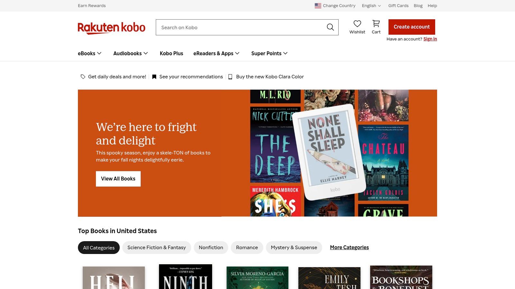Click the Sign in link
515x289 pixels.
point(430,39)
